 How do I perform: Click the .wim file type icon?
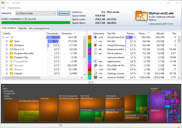(x=95, y=69)
